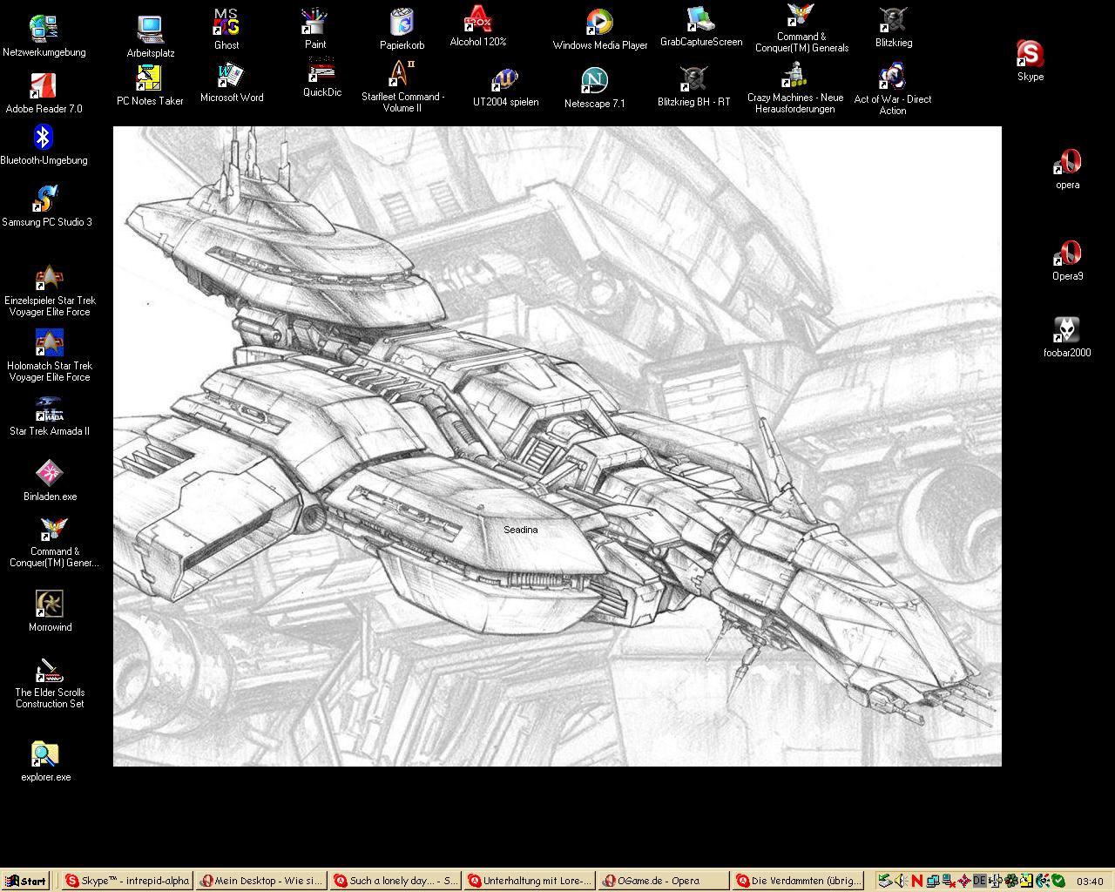This screenshot has height=892, width=1115.
Task: Open the Alcohol 120% icon
Action: pos(477,21)
